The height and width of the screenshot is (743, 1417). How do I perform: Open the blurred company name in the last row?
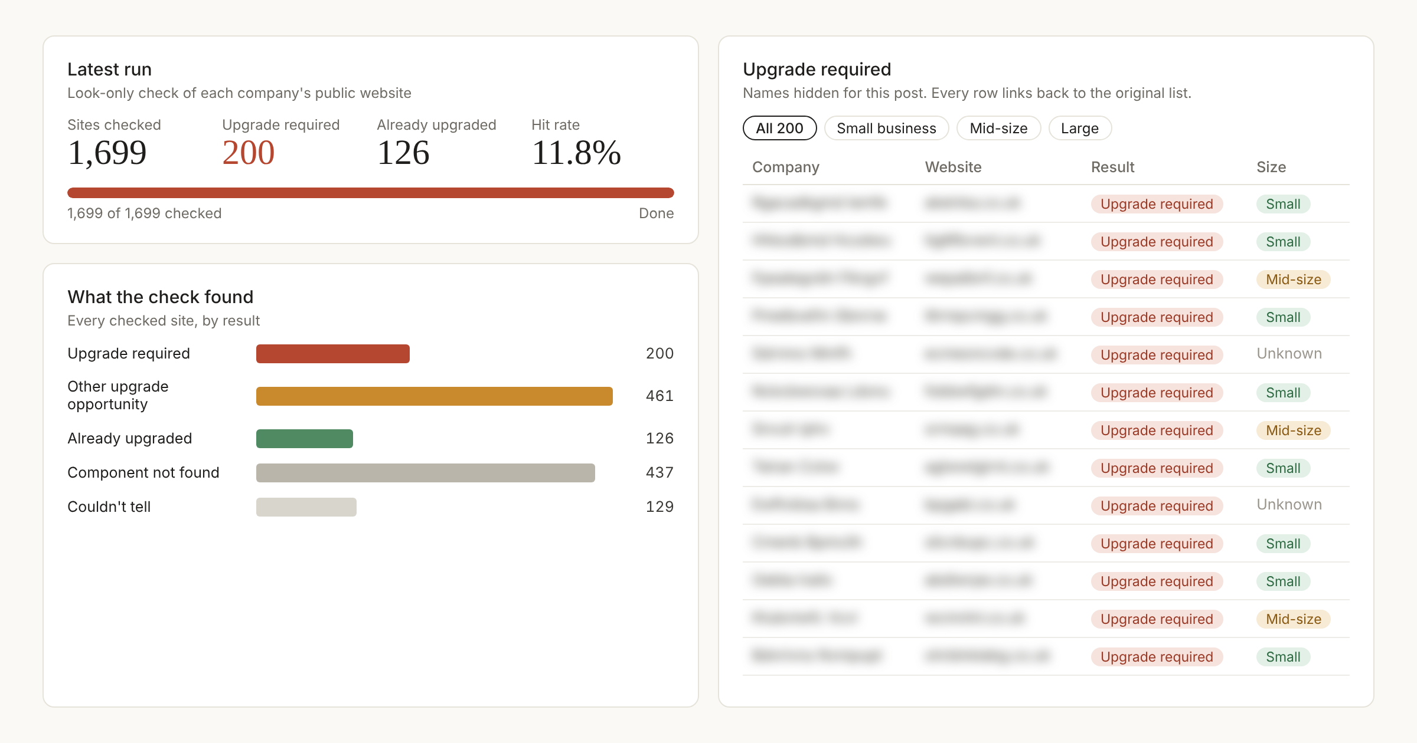tap(817, 656)
